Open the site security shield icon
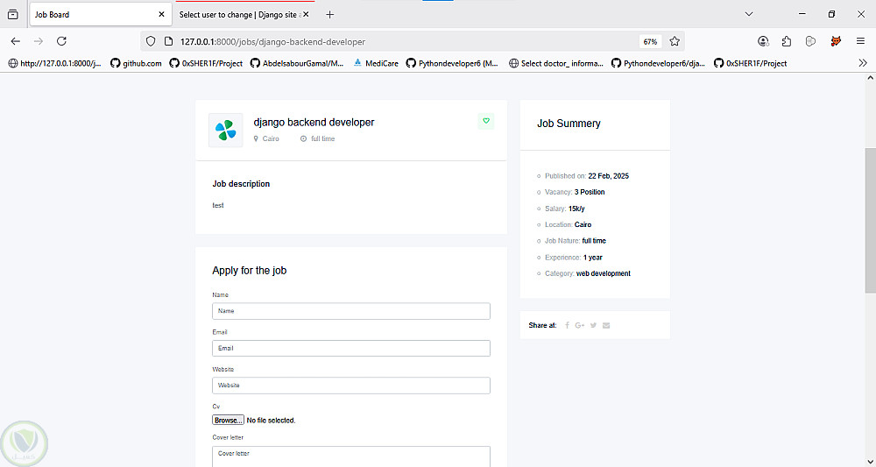This screenshot has height=467, width=876. pos(151,41)
